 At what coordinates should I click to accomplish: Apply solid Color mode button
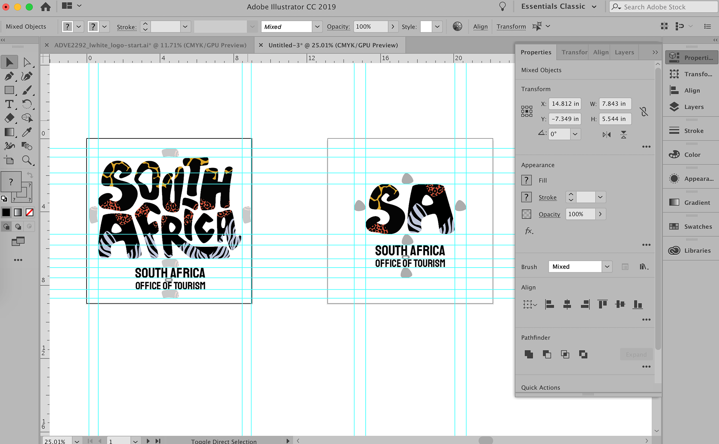[x=6, y=212]
